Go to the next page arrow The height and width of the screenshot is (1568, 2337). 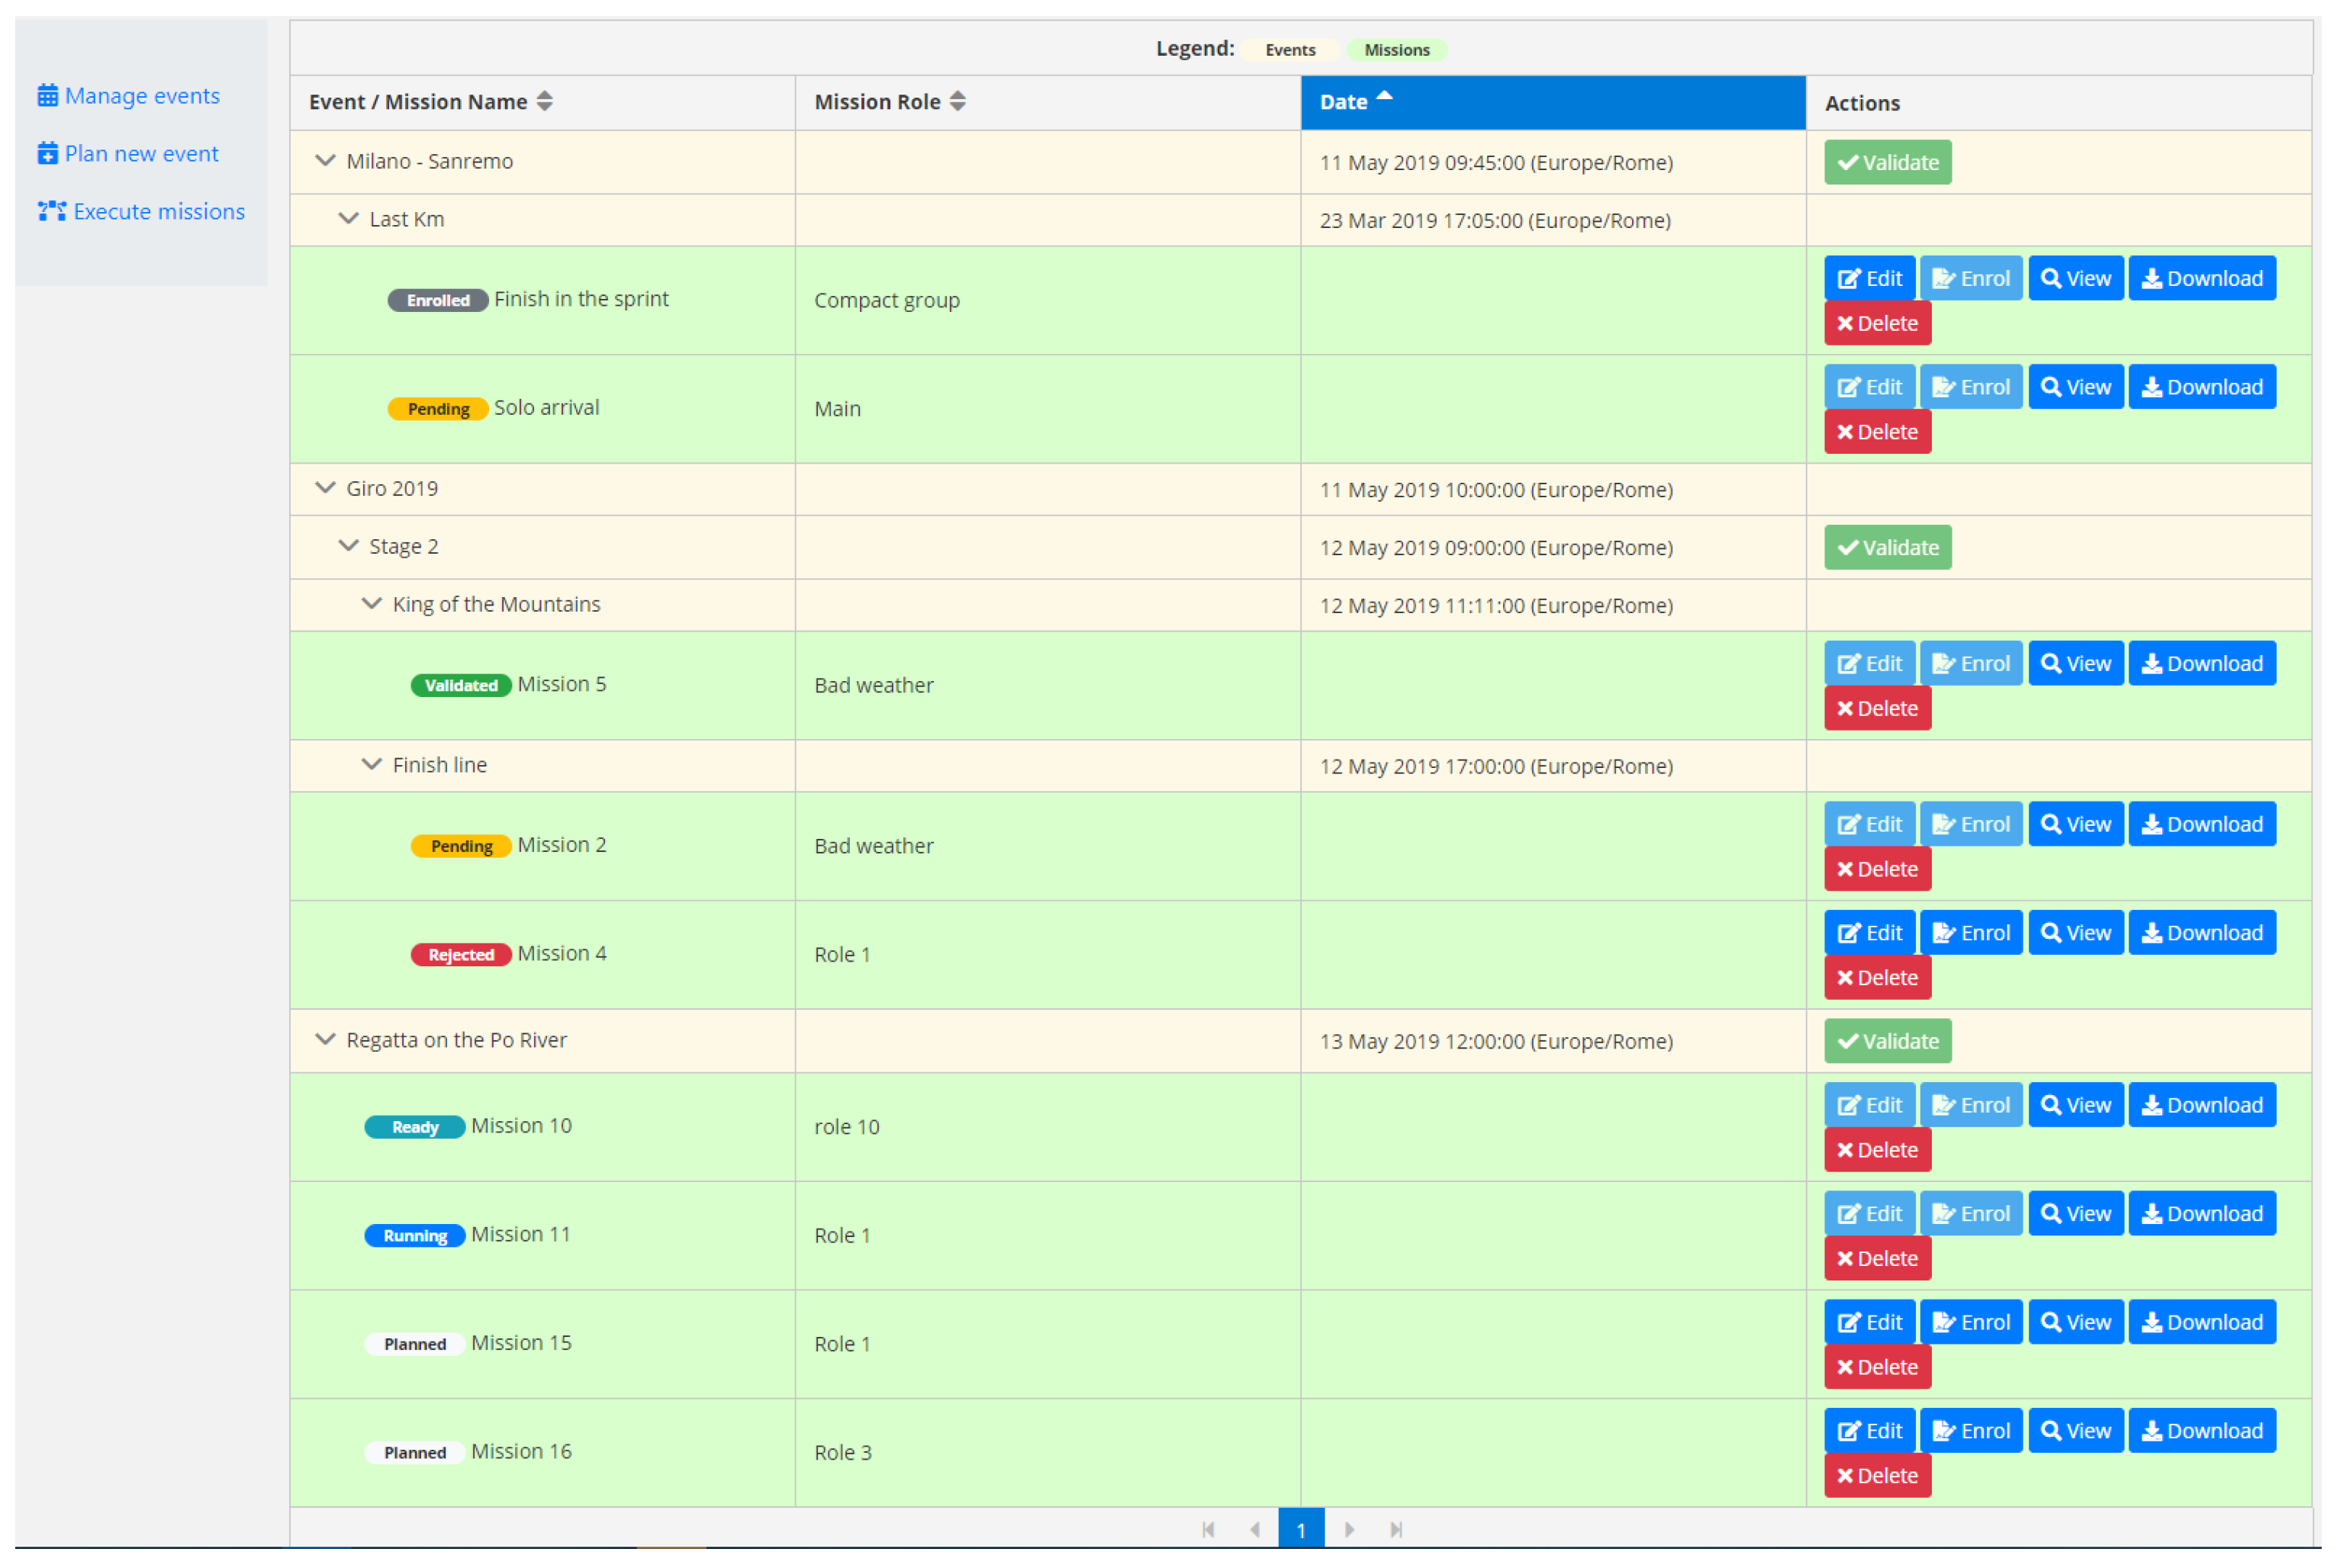(1350, 1530)
